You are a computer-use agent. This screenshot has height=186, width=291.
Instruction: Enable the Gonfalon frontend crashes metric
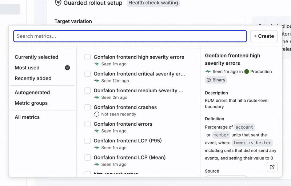(88, 107)
